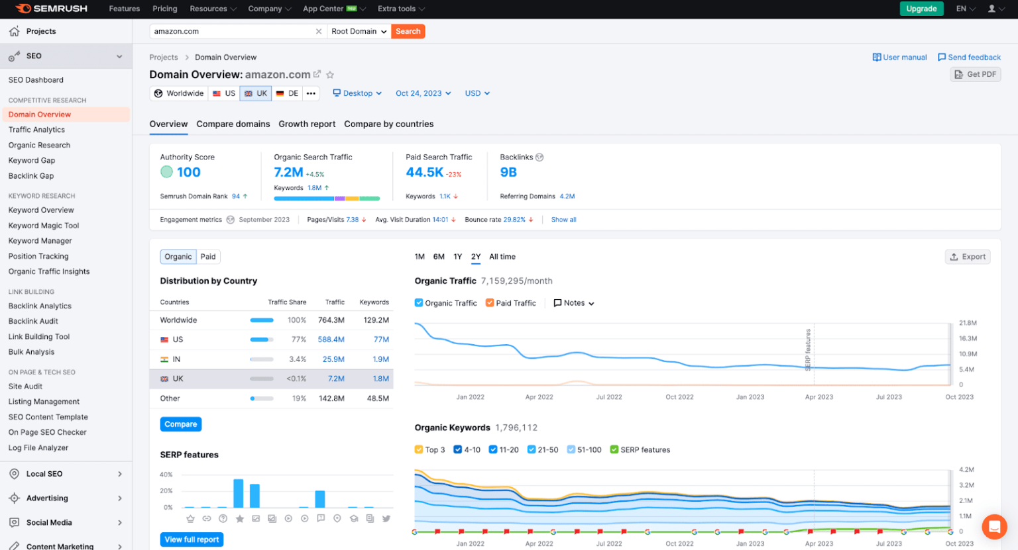Disable the Paid Traffic checkbox

pos(489,302)
